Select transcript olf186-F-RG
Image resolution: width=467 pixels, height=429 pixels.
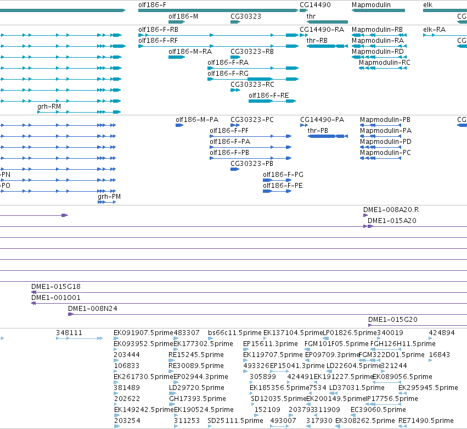point(253,79)
